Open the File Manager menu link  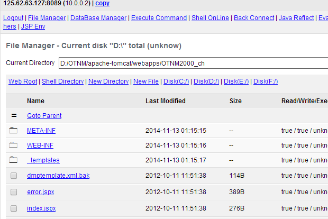(x=47, y=18)
